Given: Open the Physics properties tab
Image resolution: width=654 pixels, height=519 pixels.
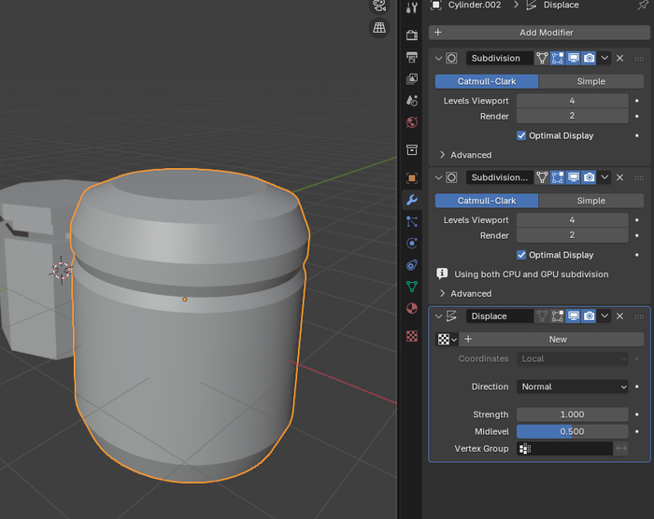Looking at the screenshot, I should point(412,244).
